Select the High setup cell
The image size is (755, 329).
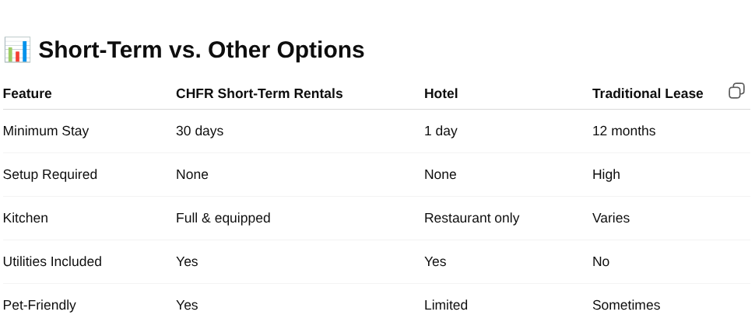(606, 174)
